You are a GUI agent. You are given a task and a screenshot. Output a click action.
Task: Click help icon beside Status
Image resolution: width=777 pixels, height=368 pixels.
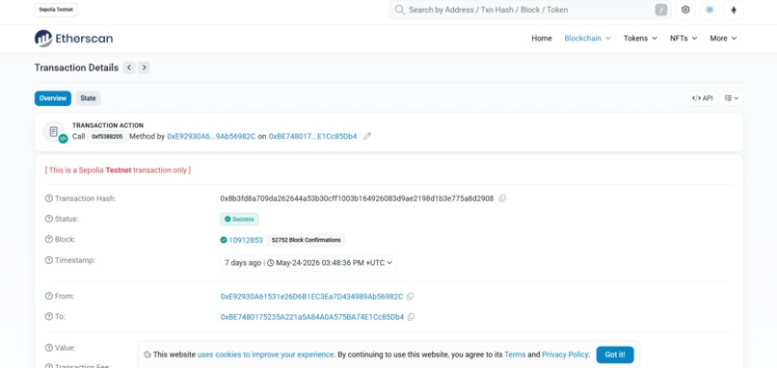[x=48, y=219]
